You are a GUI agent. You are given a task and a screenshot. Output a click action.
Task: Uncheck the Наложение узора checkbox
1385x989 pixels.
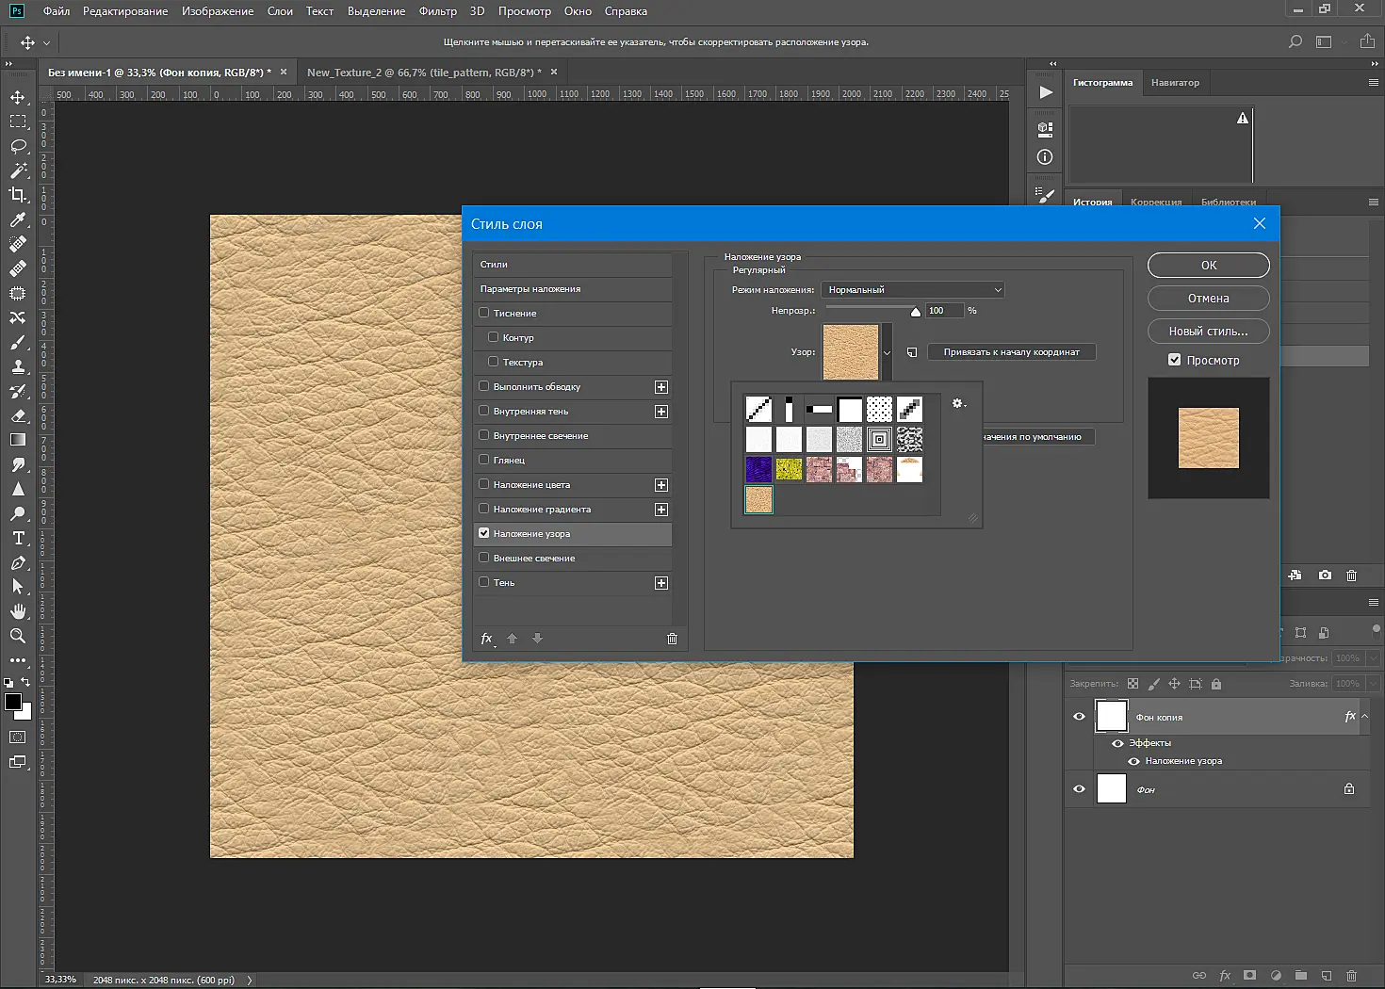484,533
